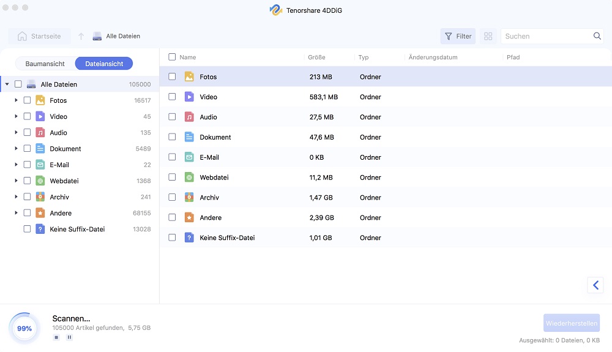Click the Startseite home icon

coord(22,36)
